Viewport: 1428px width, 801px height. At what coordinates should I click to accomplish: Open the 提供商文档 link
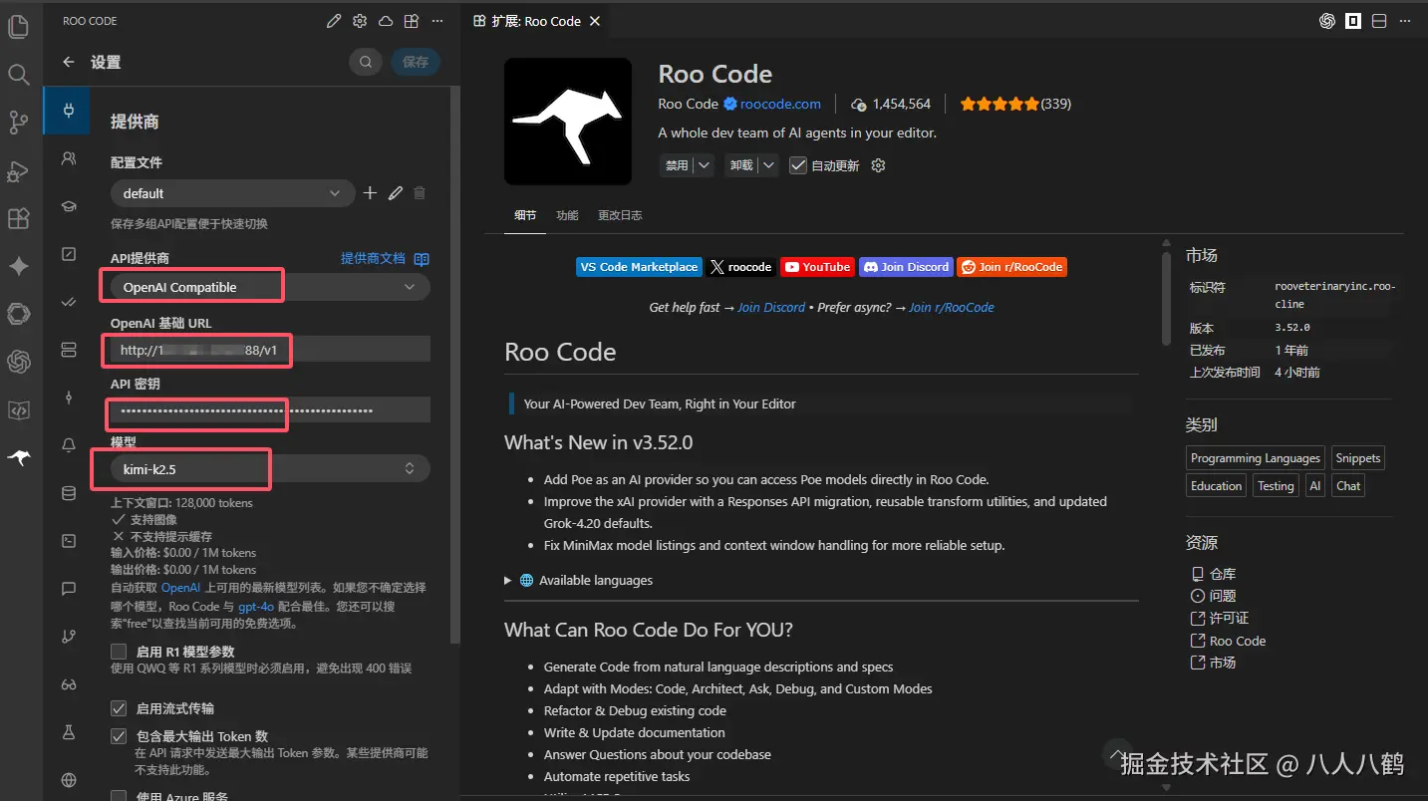[x=385, y=258]
